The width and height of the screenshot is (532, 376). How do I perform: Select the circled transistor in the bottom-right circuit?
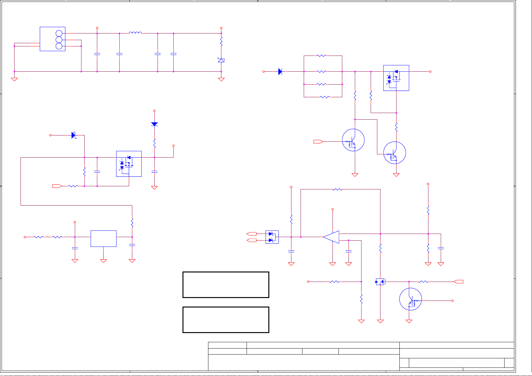410,299
